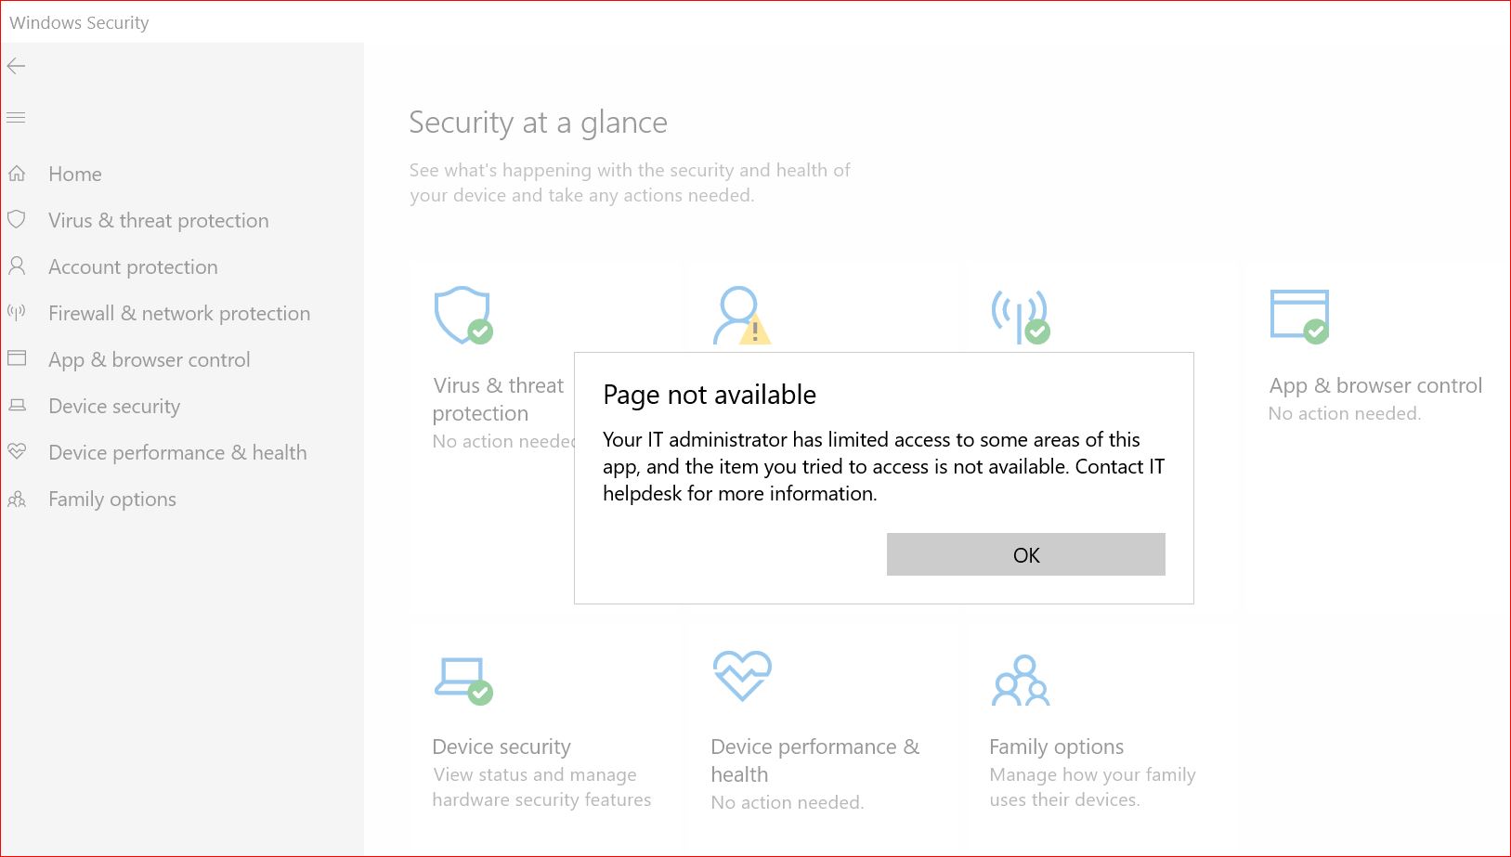Viewport: 1511px width, 857px height.
Task: Click the App & browser control window icon
Action: pyautogui.click(x=1298, y=315)
